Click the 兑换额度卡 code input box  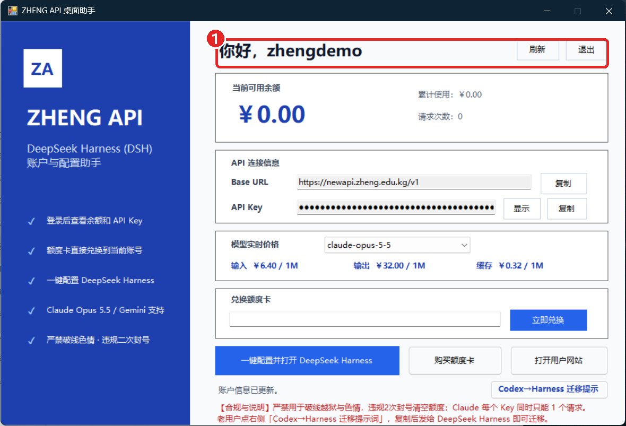pyautogui.click(x=364, y=319)
